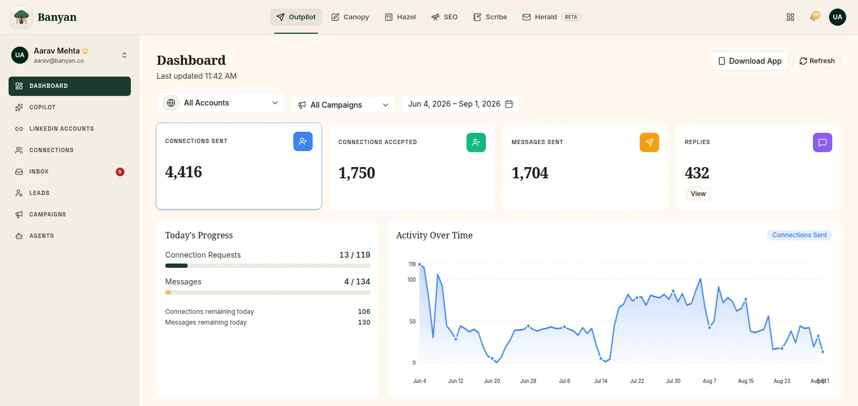Open the Outpilot tab

(x=296, y=17)
